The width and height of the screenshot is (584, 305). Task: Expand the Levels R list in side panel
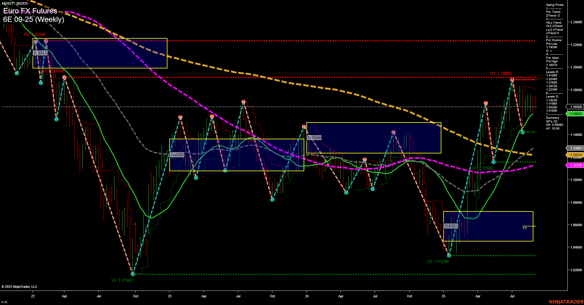click(552, 72)
